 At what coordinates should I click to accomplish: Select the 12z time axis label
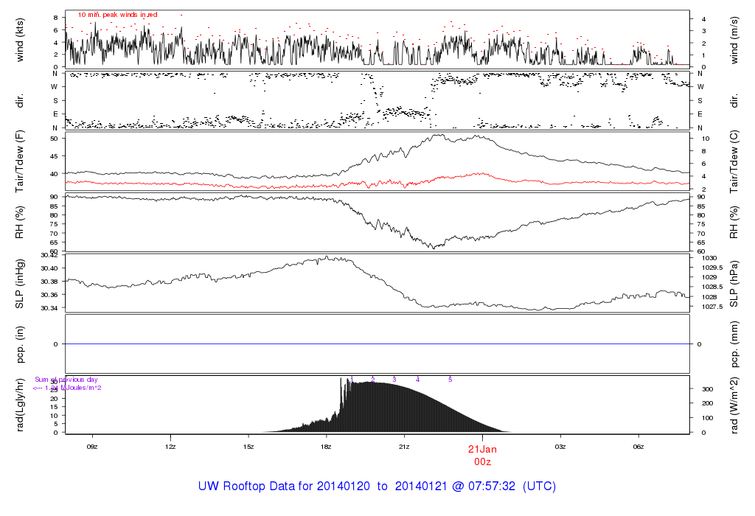point(170,447)
